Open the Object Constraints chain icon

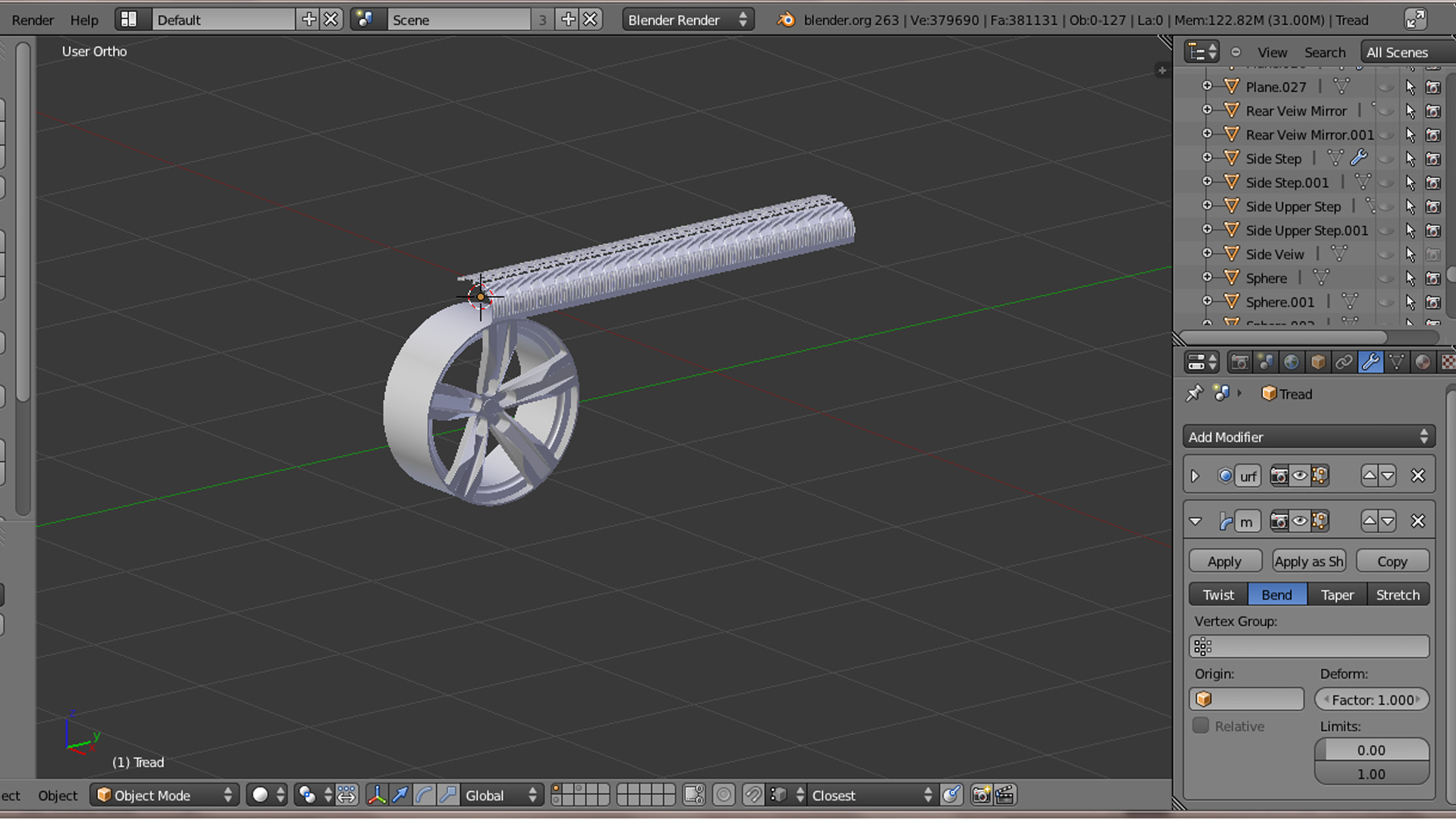(1344, 362)
